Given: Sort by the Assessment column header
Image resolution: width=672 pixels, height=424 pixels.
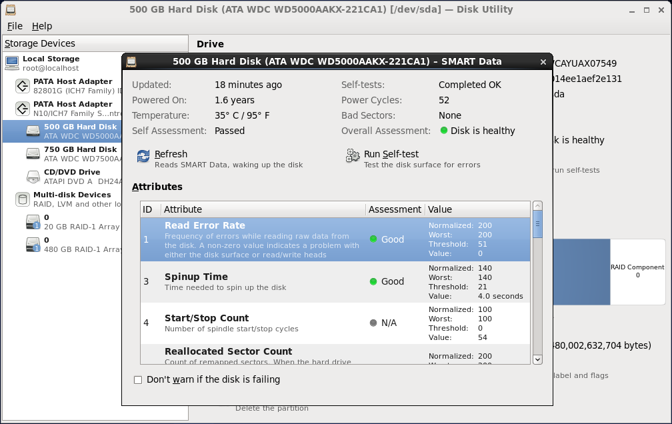Looking at the screenshot, I should (395, 209).
